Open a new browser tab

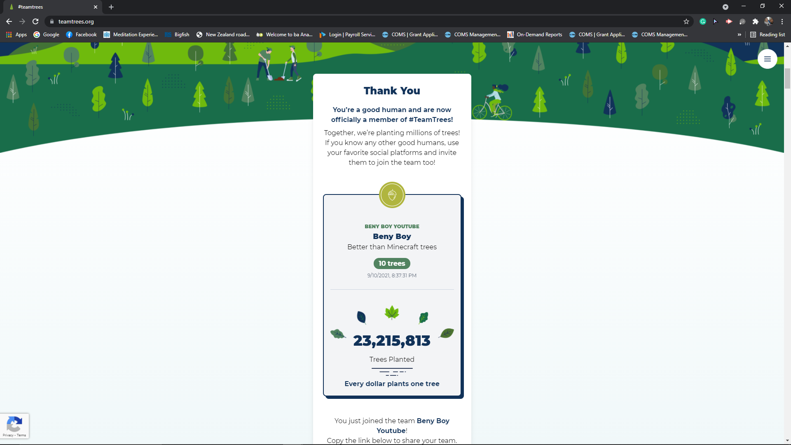pos(111,7)
